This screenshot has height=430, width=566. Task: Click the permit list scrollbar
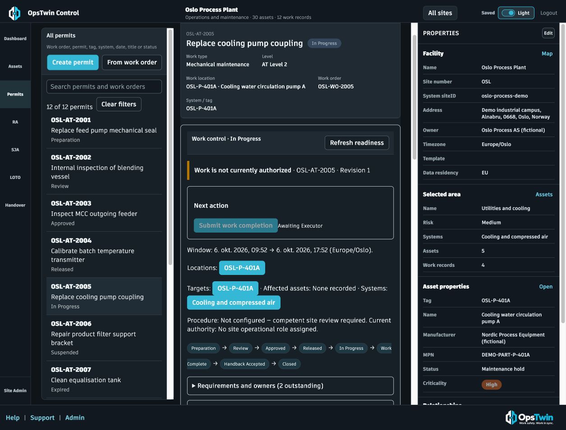pos(170,147)
